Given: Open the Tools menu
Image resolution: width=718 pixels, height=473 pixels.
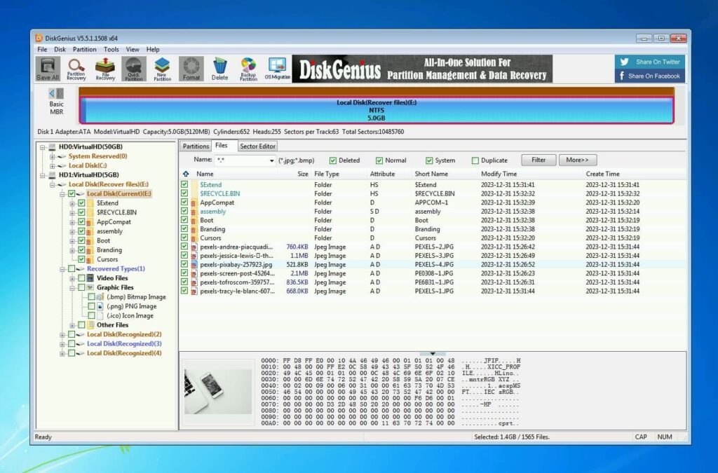Looking at the screenshot, I should tap(111, 49).
